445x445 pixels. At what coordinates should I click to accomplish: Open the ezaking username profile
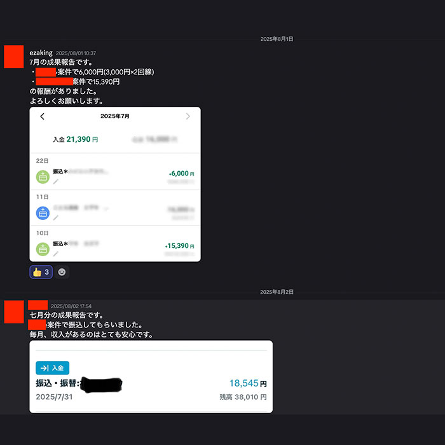coord(41,53)
